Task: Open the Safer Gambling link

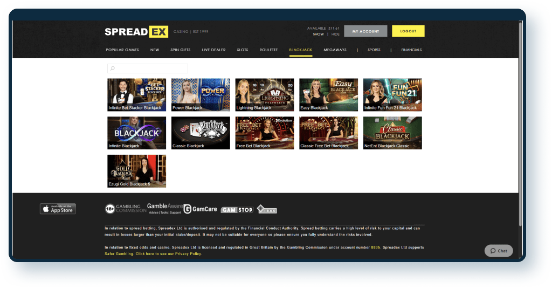Action: tap(119, 253)
